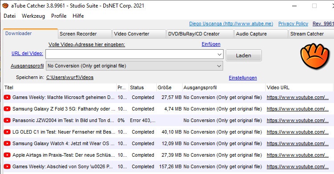Open the Datei menu

coord(10,16)
